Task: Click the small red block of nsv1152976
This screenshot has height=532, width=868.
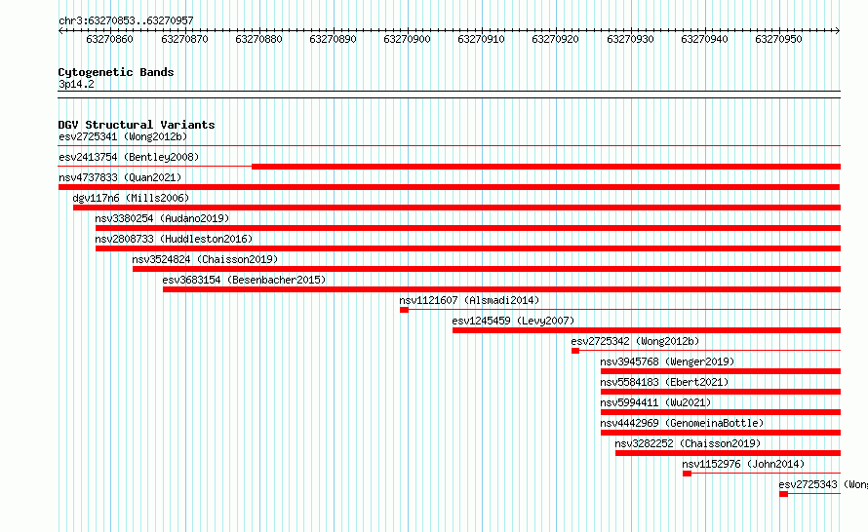Action: pyautogui.click(x=687, y=474)
